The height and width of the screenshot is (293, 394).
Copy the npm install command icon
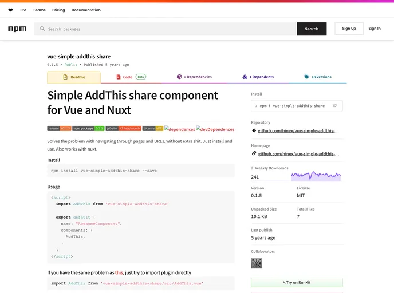(334, 106)
